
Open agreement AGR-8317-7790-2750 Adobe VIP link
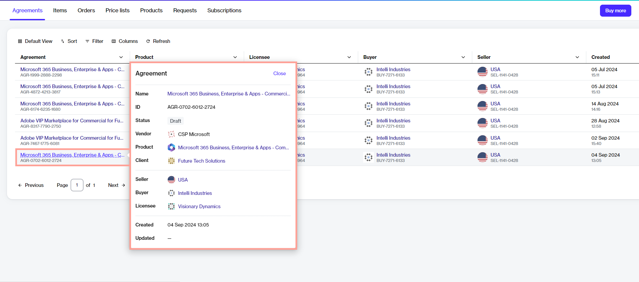(72, 121)
